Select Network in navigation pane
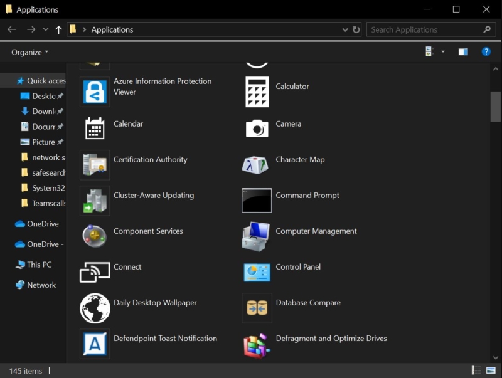The width and height of the screenshot is (502, 378). 36,285
